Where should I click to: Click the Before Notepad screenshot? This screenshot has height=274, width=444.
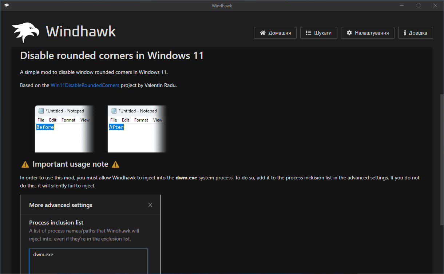tap(65, 129)
